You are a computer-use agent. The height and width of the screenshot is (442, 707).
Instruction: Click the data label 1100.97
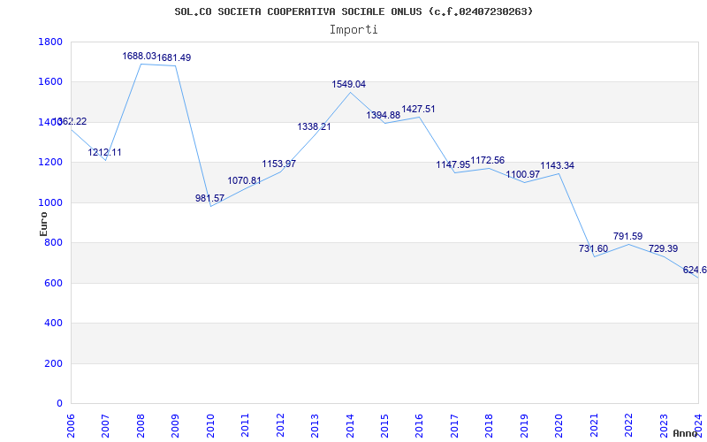pyautogui.click(x=523, y=174)
